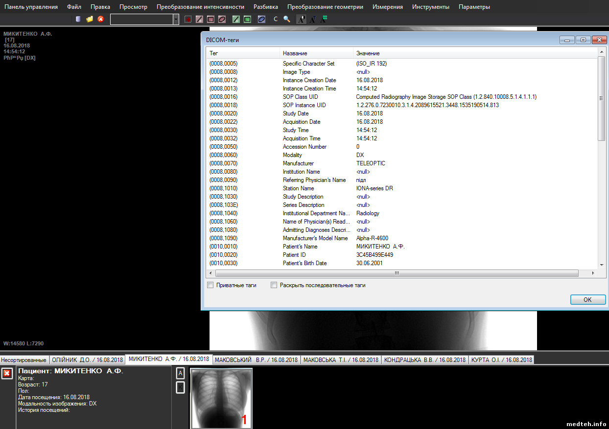Image resolution: width=609 pixels, height=429 pixels.
Task: Select the blue ellipse tool
Action: click(261, 20)
